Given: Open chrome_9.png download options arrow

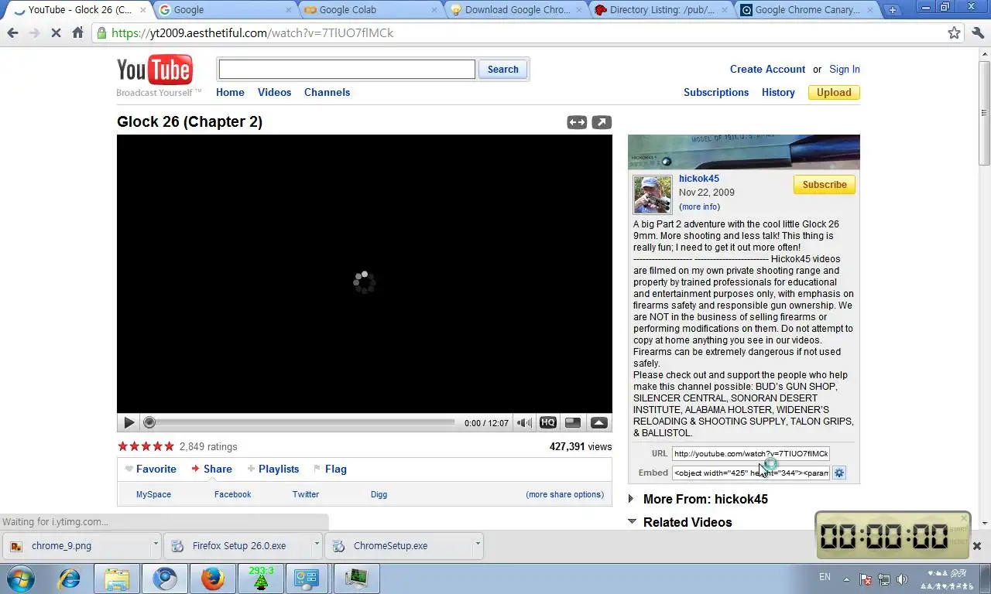Looking at the screenshot, I should 155,544.
